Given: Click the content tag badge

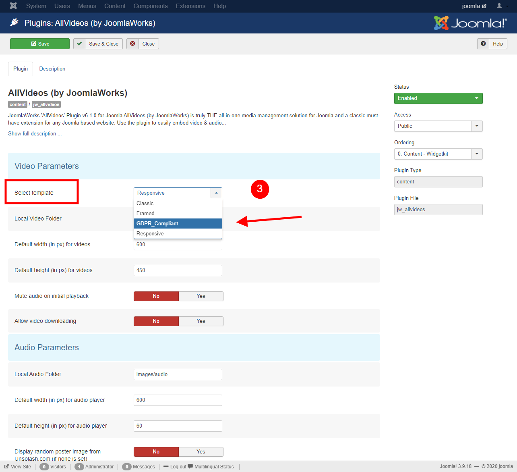Looking at the screenshot, I should pos(18,104).
